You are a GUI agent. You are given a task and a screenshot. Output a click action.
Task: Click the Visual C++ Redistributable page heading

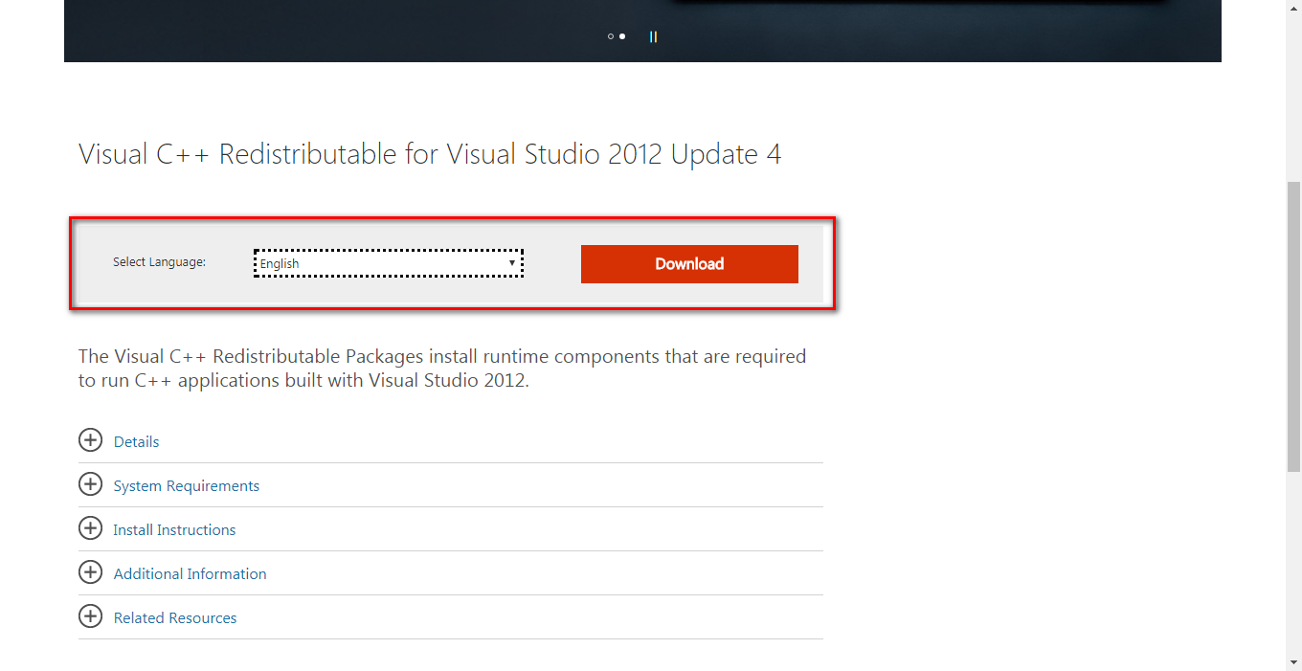click(x=430, y=154)
